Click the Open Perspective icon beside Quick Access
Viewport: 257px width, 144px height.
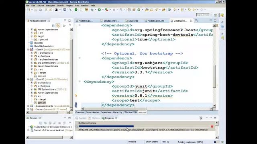coord(215,15)
